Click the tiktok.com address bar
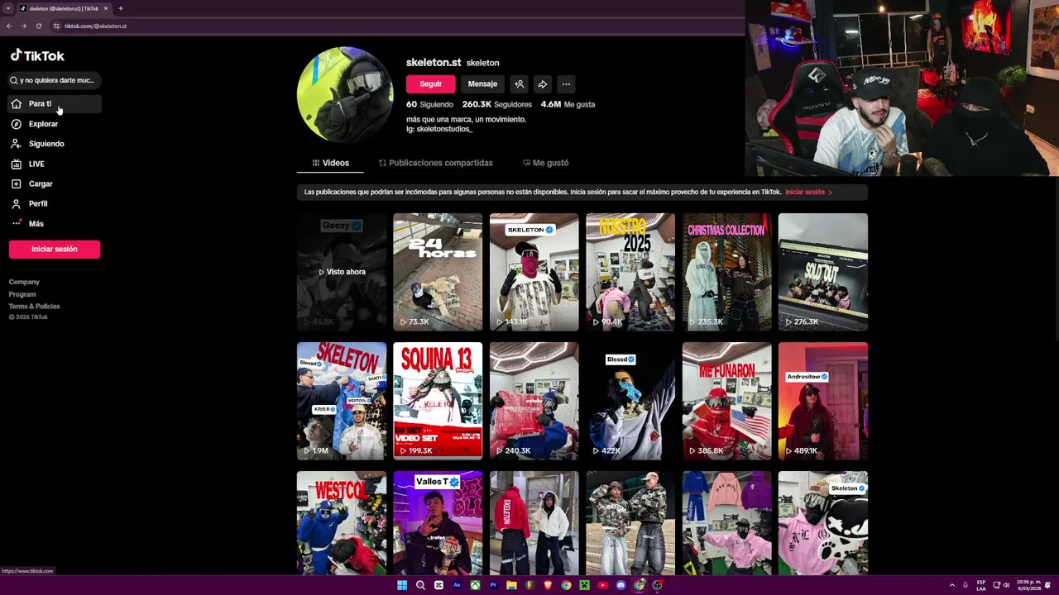Screen dimensions: 1059x595 tap(397, 26)
